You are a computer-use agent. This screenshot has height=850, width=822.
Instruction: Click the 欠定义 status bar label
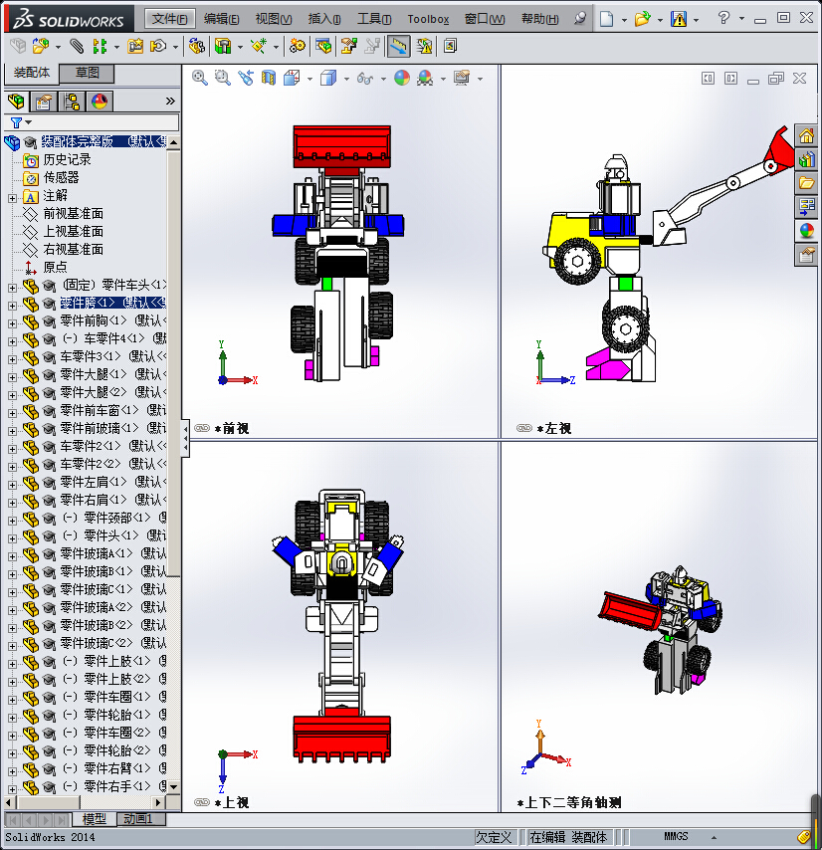pos(494,837)
